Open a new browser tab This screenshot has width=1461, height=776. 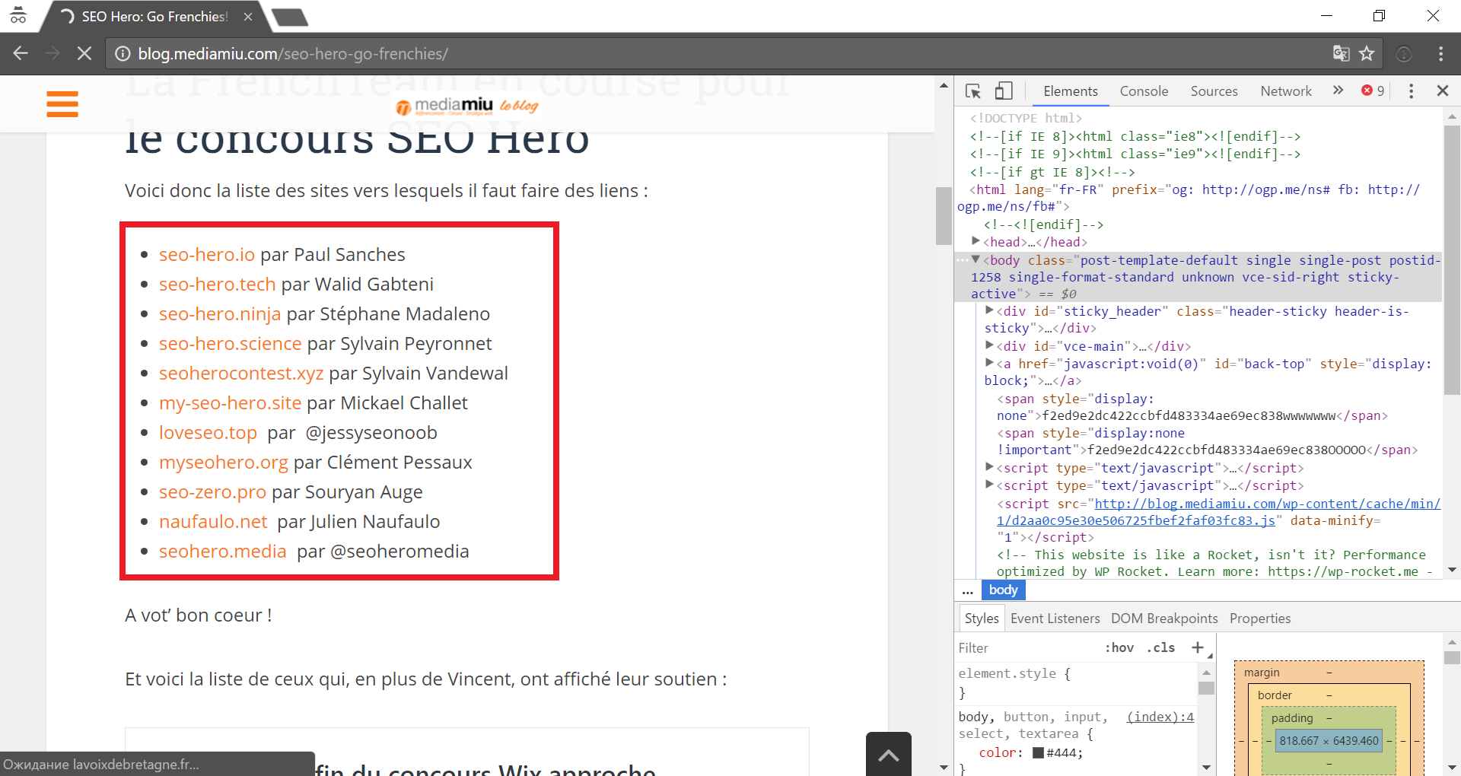click(291, 17)
